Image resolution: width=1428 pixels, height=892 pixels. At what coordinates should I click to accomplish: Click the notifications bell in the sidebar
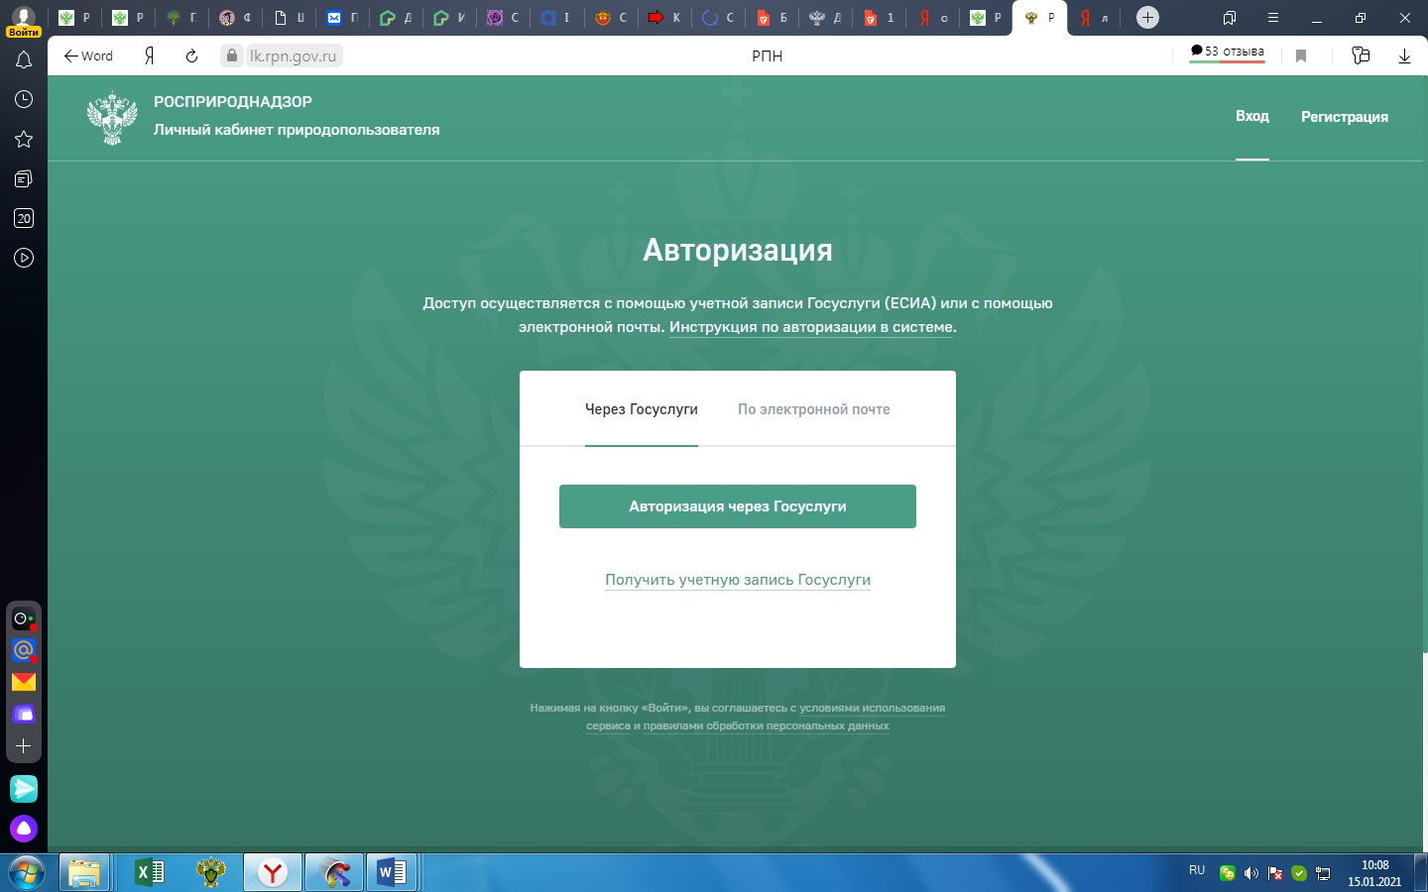(x=24, y=60)
